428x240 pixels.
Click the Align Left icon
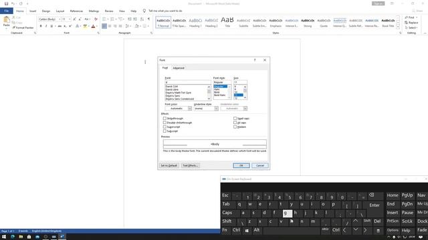104,26
